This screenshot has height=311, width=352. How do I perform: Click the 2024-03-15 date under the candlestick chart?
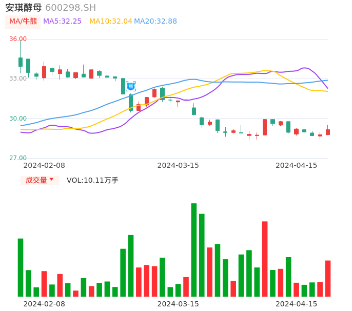178,165
